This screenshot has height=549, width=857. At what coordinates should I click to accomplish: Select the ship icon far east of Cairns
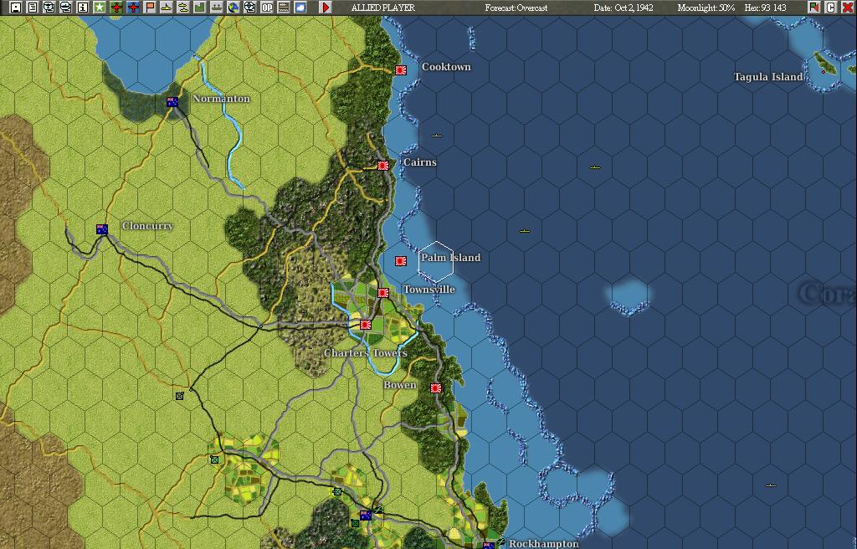tap(595, 167)
